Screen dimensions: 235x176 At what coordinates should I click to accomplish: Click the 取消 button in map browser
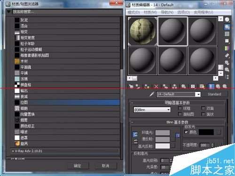[106, 166]
